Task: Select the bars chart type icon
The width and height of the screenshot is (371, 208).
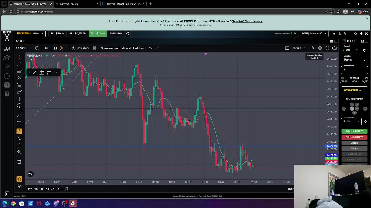Action: tap(55, 48)
